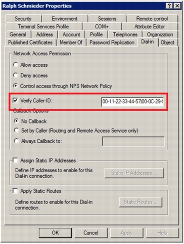This screenshot has width=184, height=244.
Task: Click the Caller-ID MAC address text field
Action: pos(132,102)
